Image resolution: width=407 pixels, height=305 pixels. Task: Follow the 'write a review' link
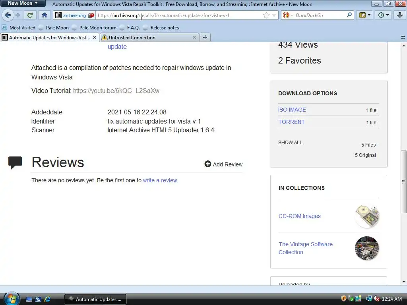tap(160, 180)
